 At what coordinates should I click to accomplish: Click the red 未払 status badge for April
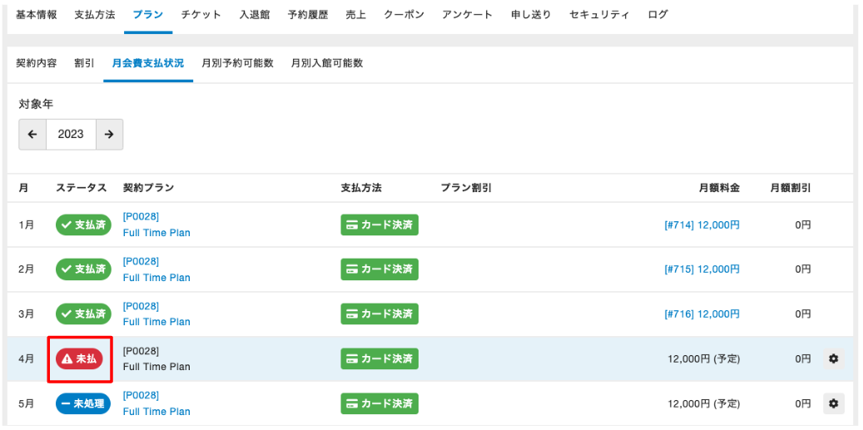(79, 359)
